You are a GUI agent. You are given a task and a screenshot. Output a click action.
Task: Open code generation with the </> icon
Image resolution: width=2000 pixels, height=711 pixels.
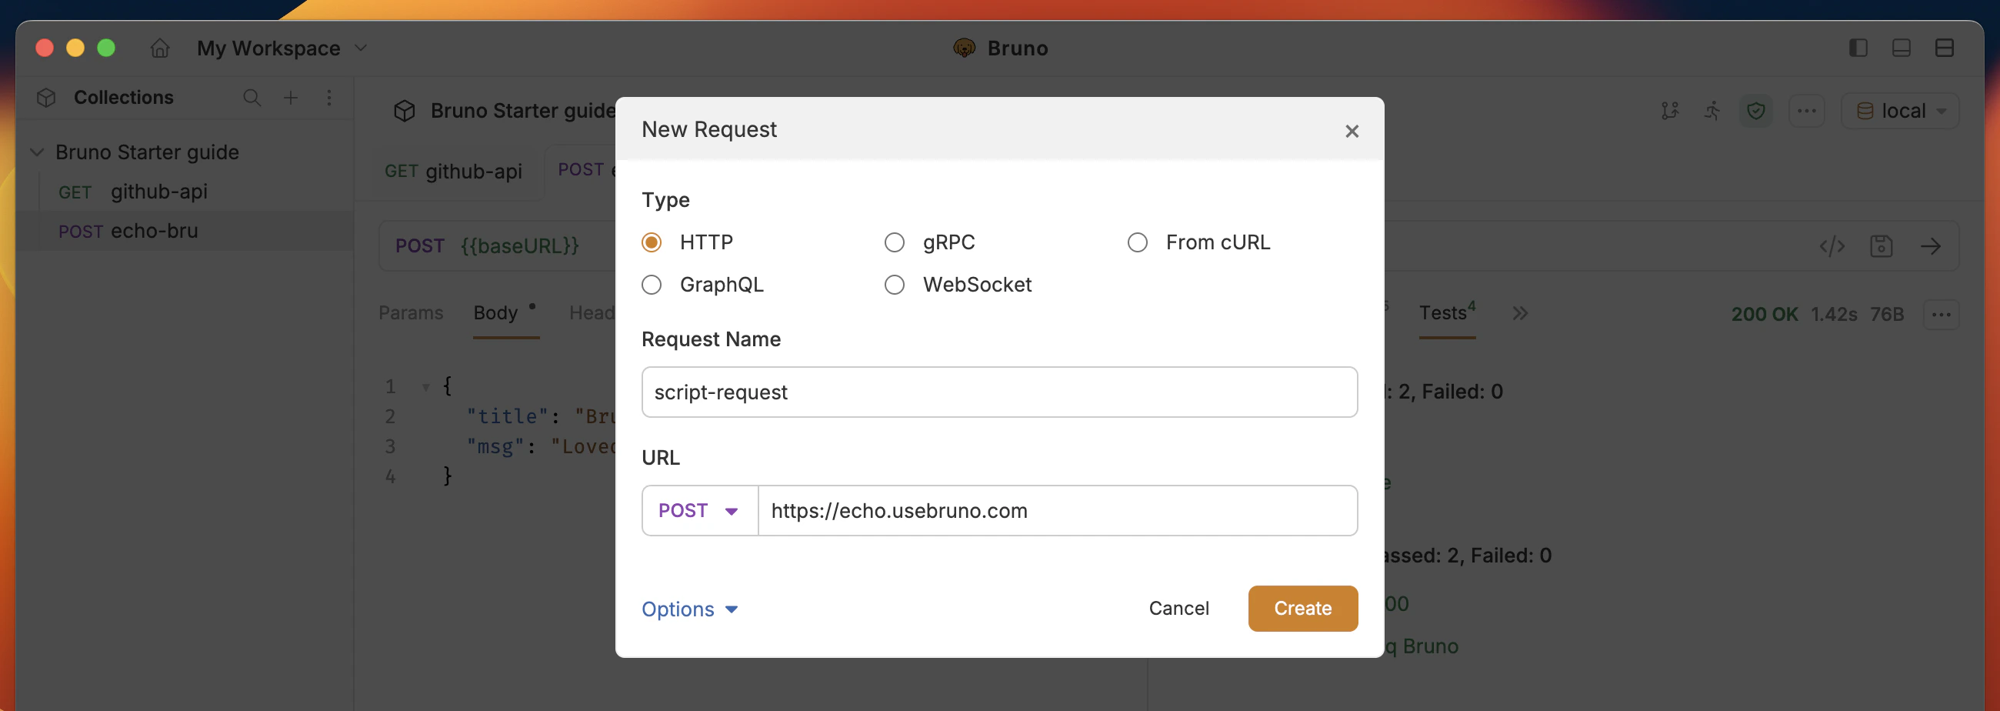[1834, 246]
